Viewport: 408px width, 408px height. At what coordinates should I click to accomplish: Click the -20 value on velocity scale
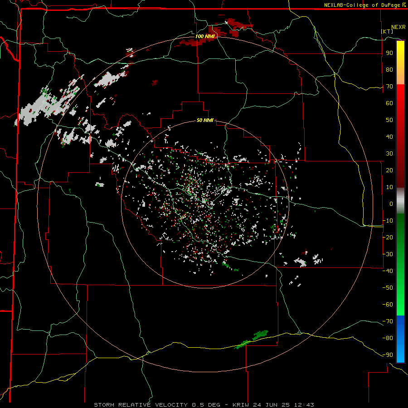pos(388,238)
